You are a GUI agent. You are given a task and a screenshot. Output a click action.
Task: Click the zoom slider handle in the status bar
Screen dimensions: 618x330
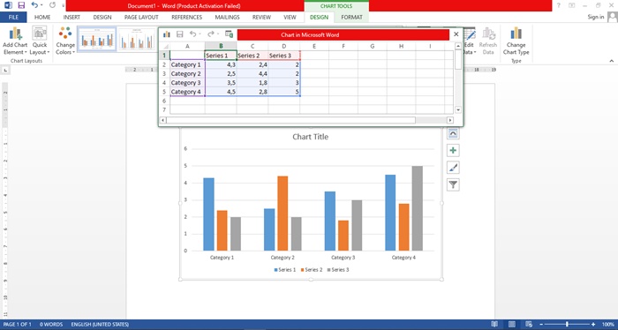[567, 324]
